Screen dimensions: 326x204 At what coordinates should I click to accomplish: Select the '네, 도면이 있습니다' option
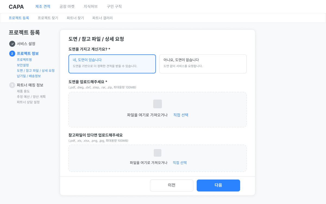(112, 64)
